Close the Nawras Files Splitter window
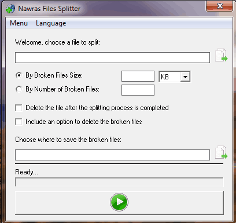Image resolution: width=236 pixels, height=223 pixels. [219, 6]
